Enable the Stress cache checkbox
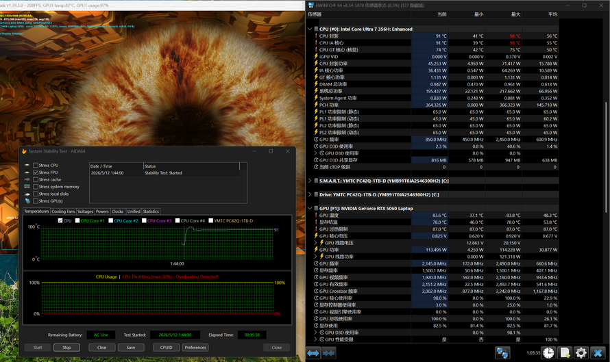 [x=36, y=179]
